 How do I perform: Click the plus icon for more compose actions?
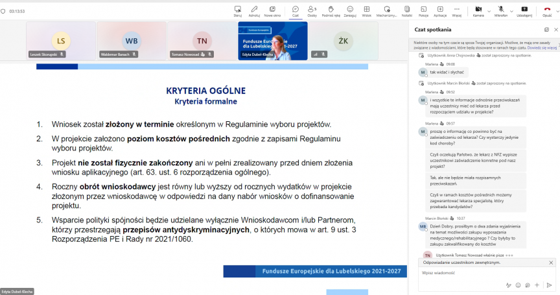pos(537,285)
